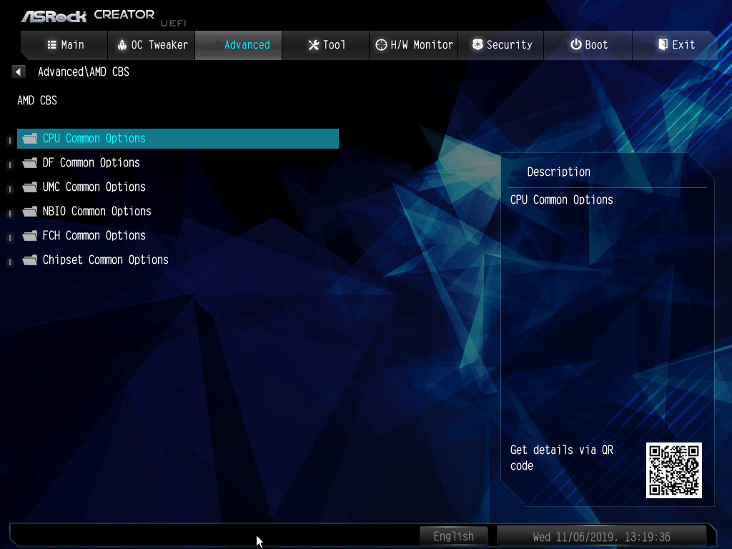Click the DF Common Options folder icon
This screenshot has height=549, width=732.
(29, 163)
